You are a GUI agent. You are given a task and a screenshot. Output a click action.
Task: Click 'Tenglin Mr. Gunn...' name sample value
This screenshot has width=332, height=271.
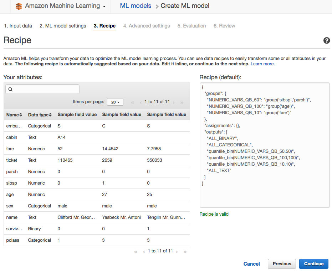166,217
